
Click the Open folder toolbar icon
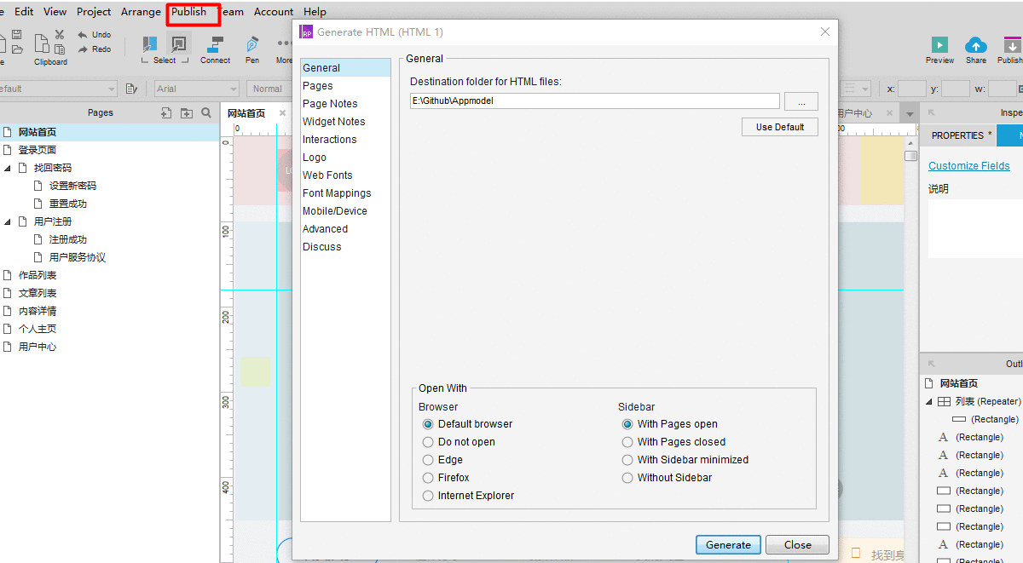pos(16,49)
